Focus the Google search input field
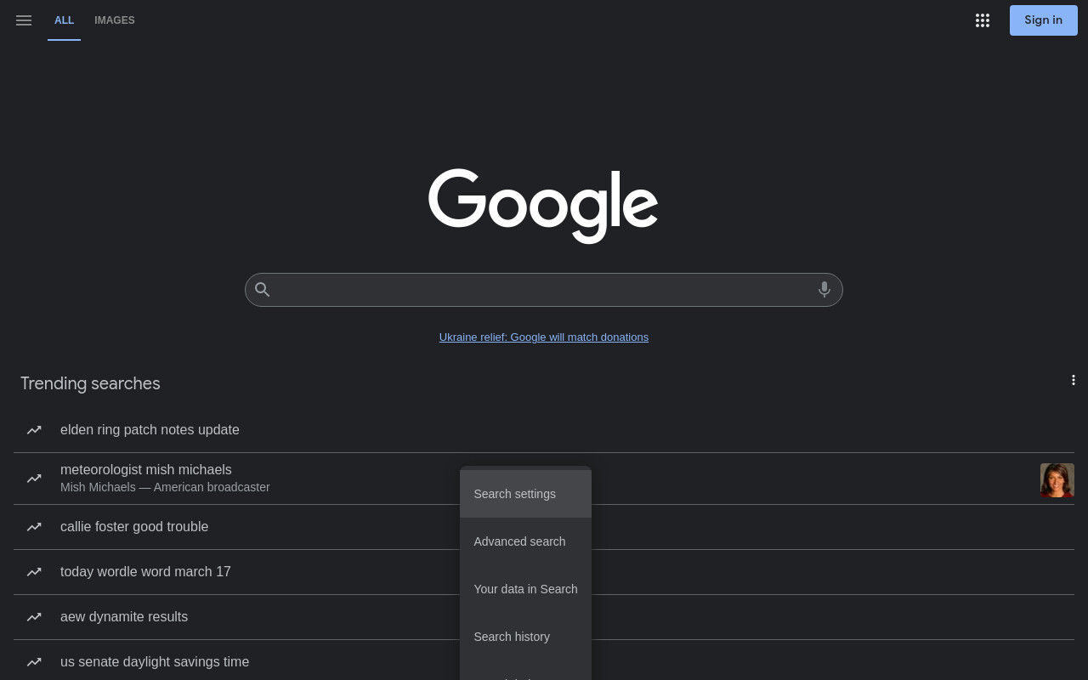Viewport: 1088px width, 680px height. [x=544, y=290]
